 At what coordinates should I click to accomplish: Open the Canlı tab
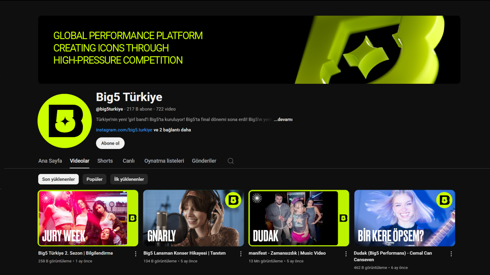pos(129,161)
